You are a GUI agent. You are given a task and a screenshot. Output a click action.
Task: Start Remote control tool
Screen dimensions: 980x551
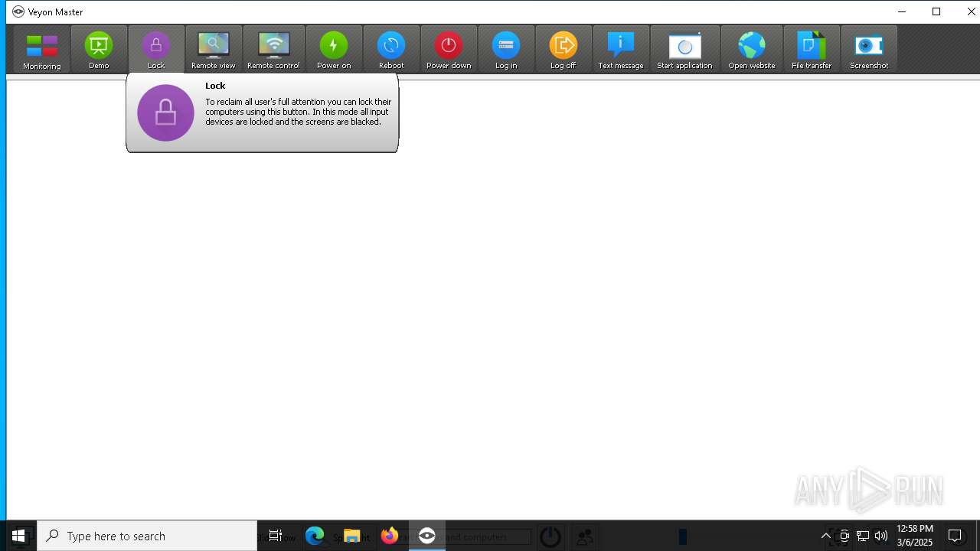pyautogui.click(x=273, y=50)
